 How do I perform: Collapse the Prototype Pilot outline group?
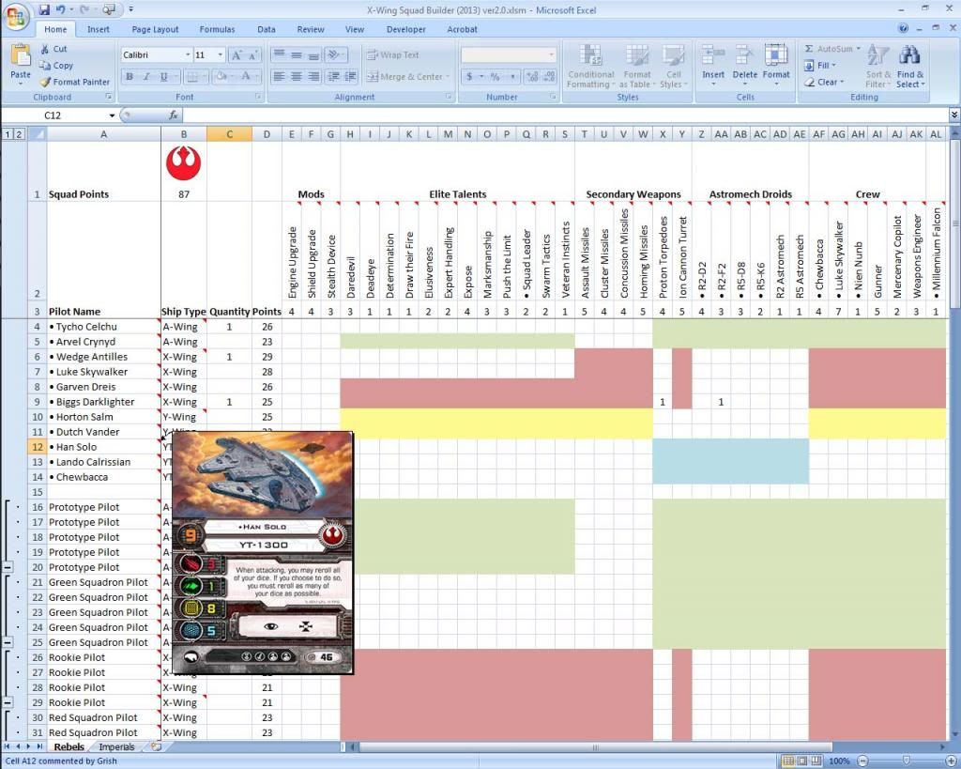pos(8,567)
